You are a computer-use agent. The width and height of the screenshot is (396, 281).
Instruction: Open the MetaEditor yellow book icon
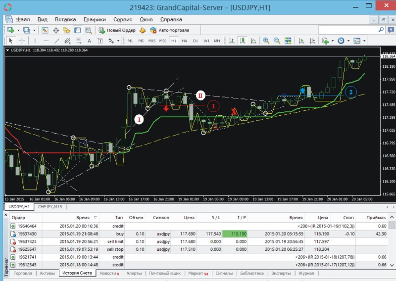[x=143, y=30]
